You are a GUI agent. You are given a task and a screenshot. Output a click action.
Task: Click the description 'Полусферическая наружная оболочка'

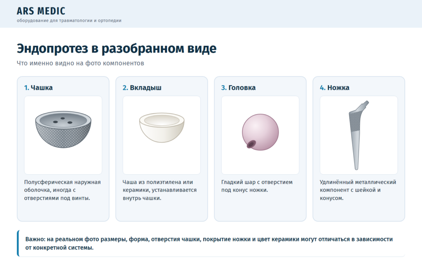coord(63,190)
